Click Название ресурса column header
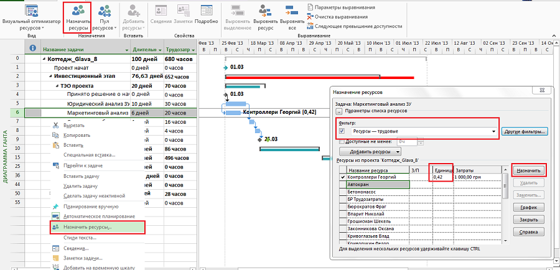The image size is (560, 270). click(378, 170)
